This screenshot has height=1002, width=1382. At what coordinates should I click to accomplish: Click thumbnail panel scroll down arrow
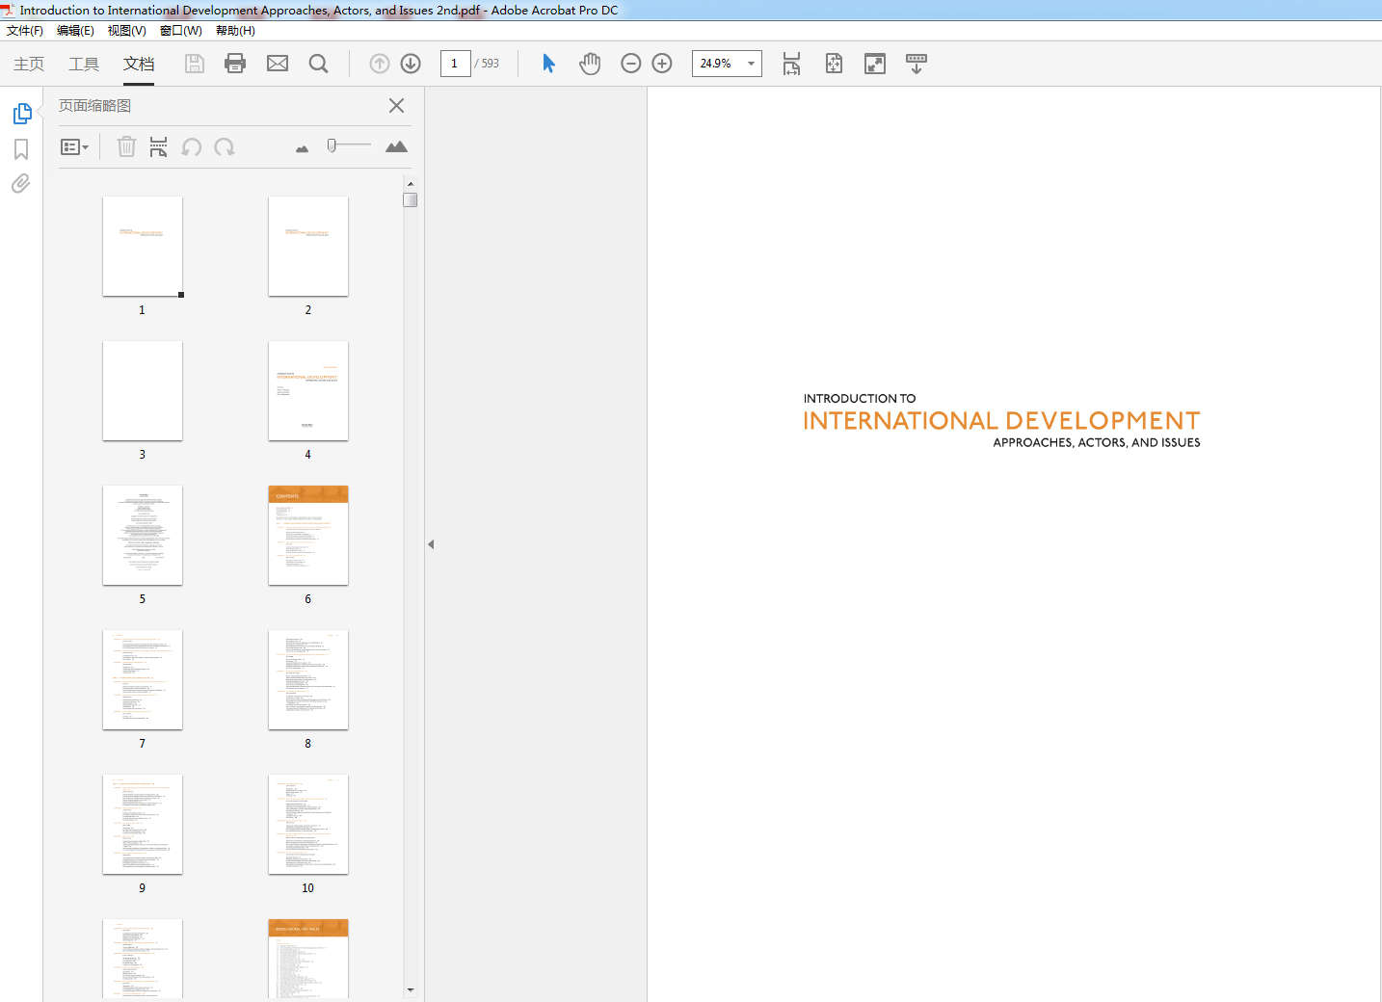[x=411, y=989]
